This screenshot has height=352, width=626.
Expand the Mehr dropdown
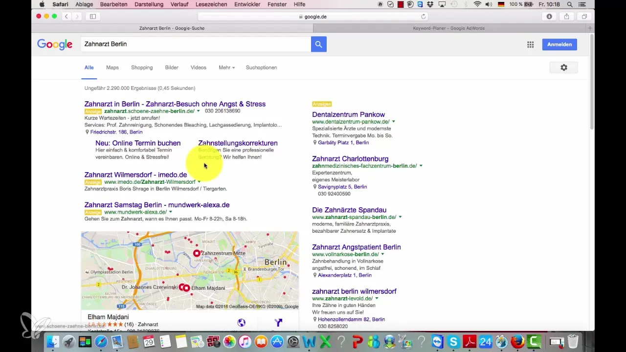[226, 67]
